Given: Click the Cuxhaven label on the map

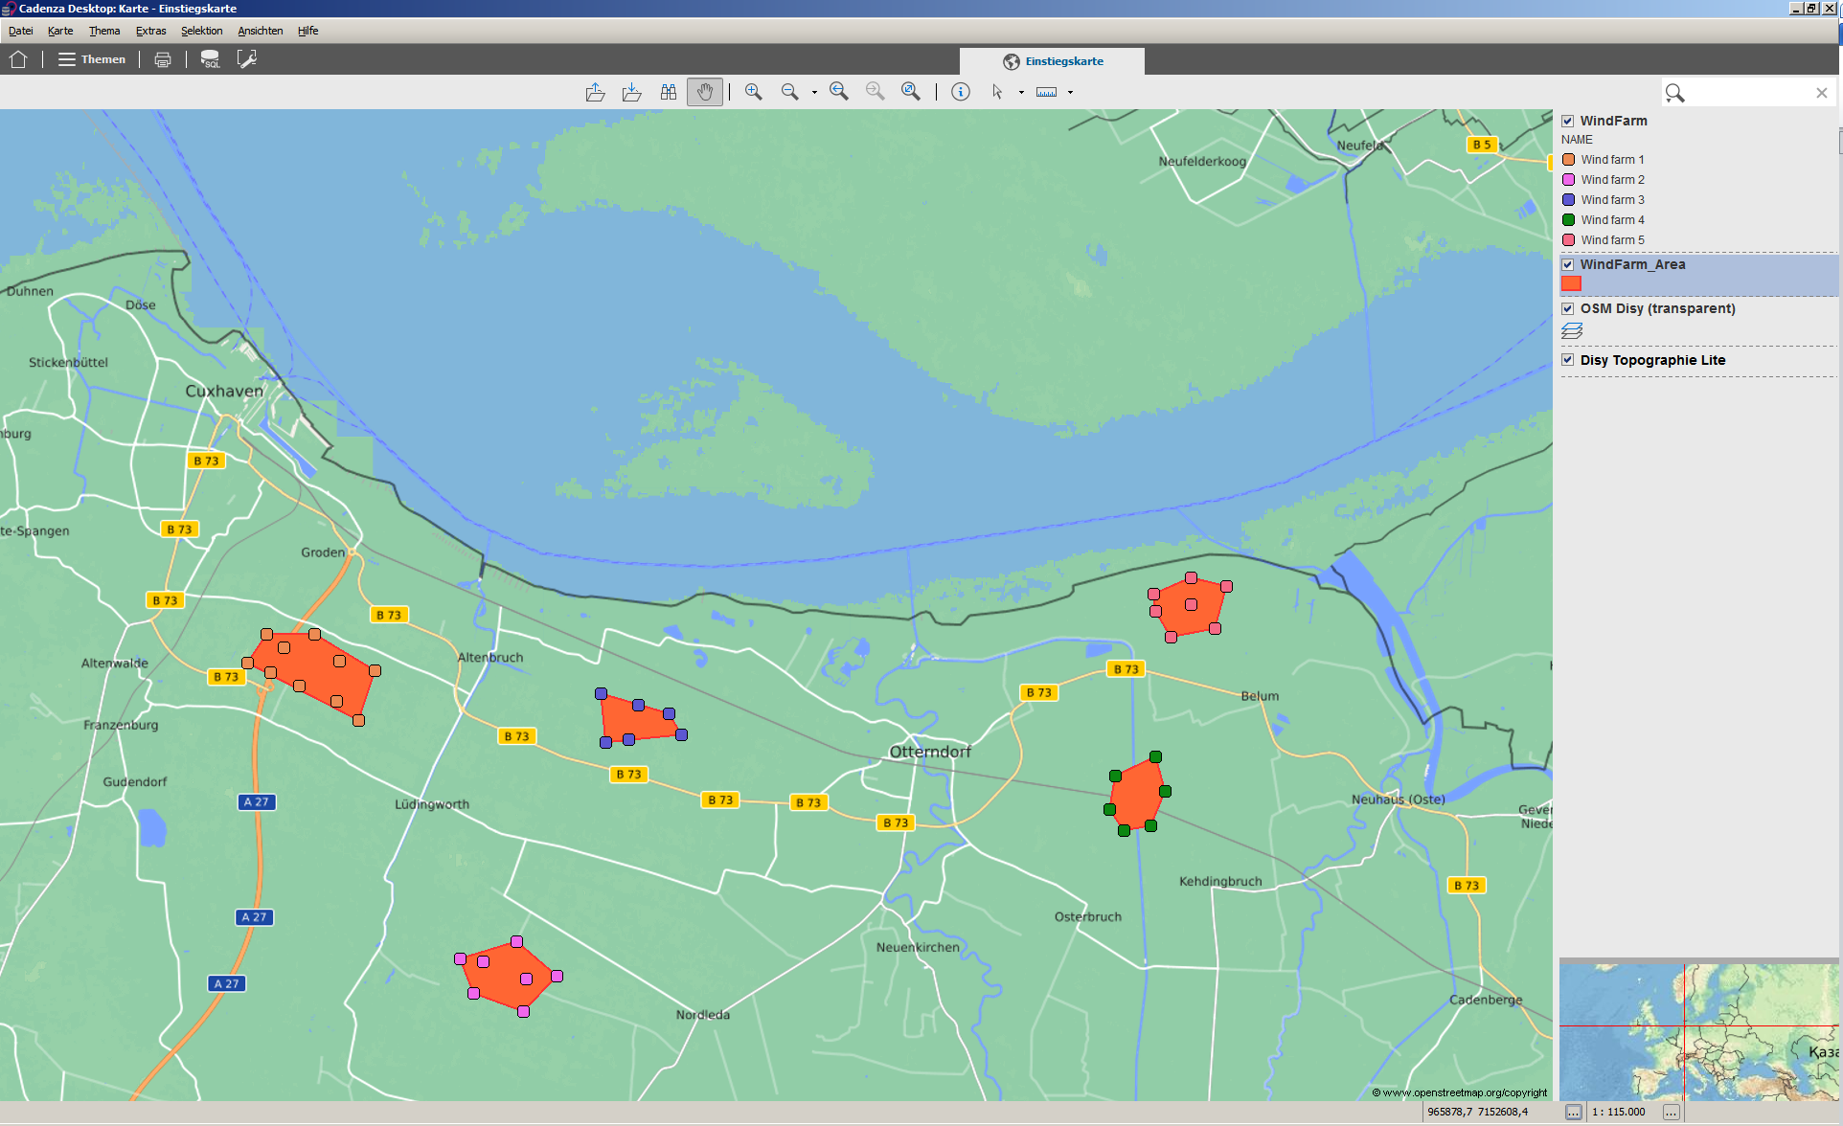Looking at the screenshot, I should pos(224,391).
